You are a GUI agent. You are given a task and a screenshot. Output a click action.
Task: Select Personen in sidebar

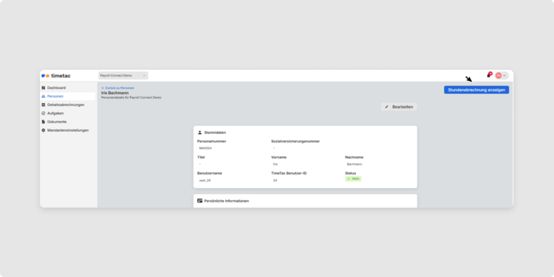click(x=68, y=96)
